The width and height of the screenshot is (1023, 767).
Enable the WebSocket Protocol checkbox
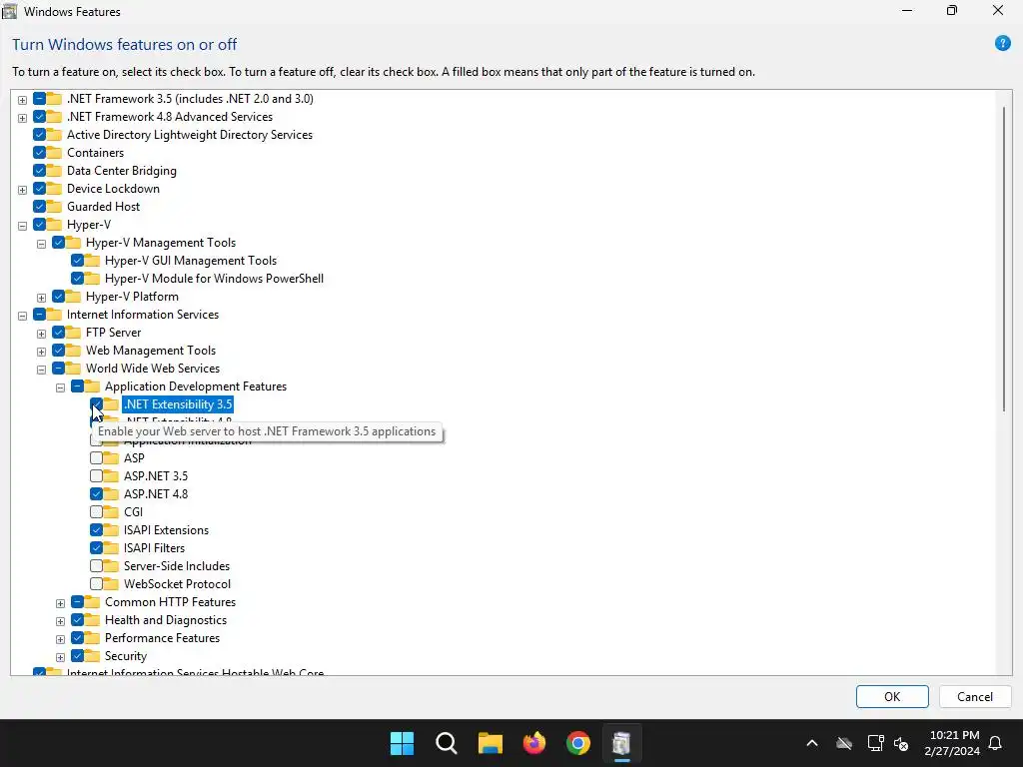click(x=96, y=583)
